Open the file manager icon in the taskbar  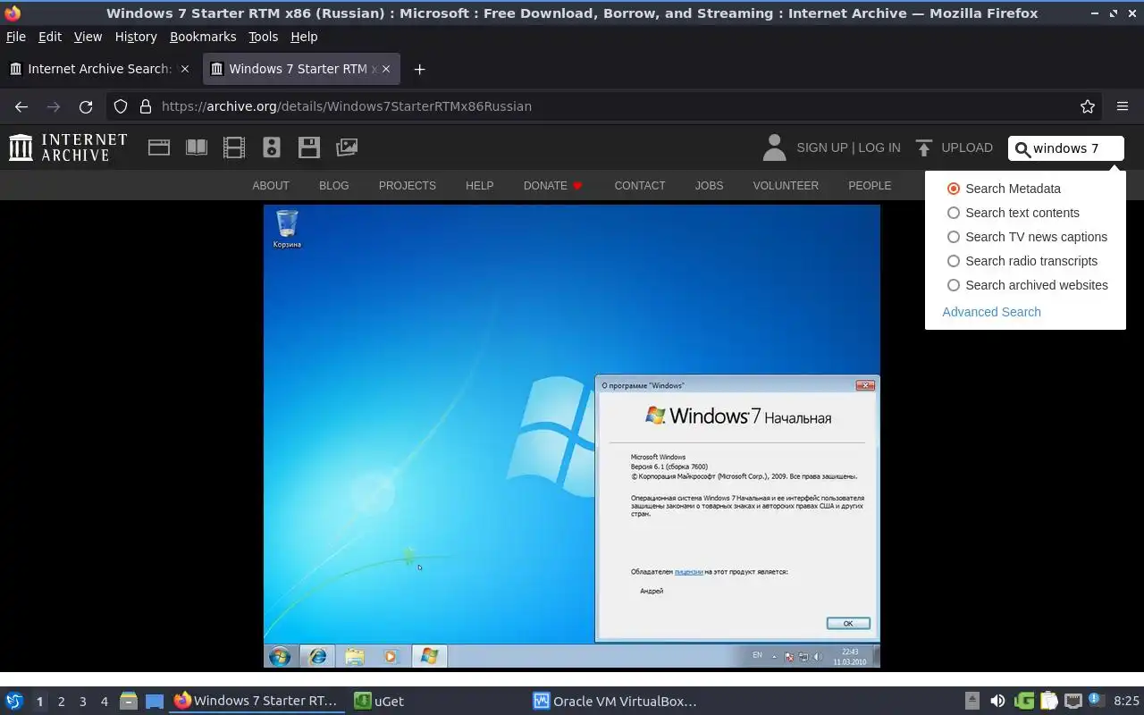pyautogui.click(x=129, y=702)
